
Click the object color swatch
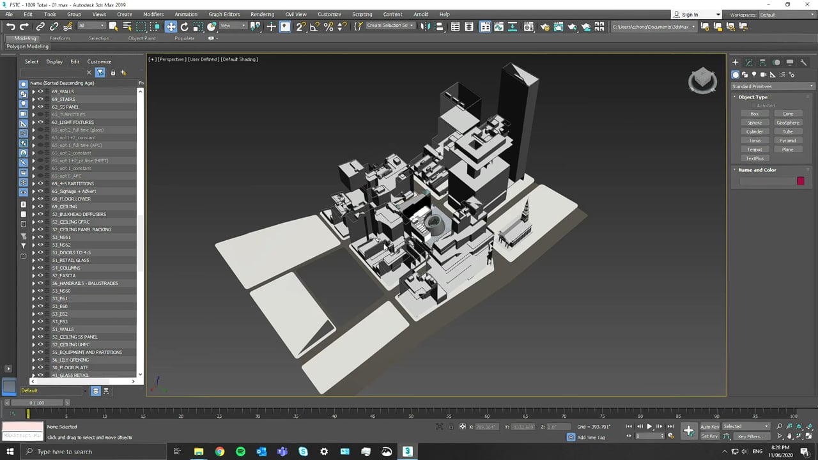800,181
